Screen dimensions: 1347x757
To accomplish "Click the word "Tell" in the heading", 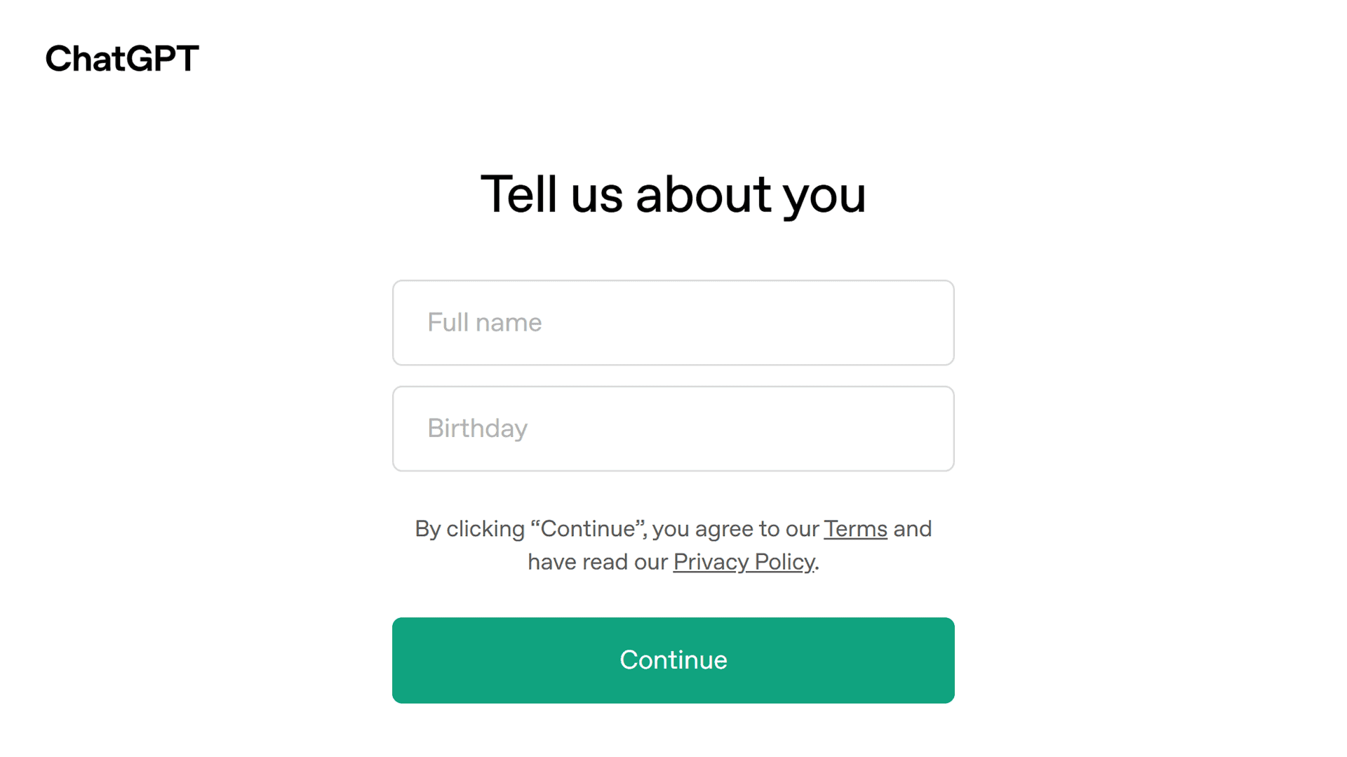I will point(518,194).
